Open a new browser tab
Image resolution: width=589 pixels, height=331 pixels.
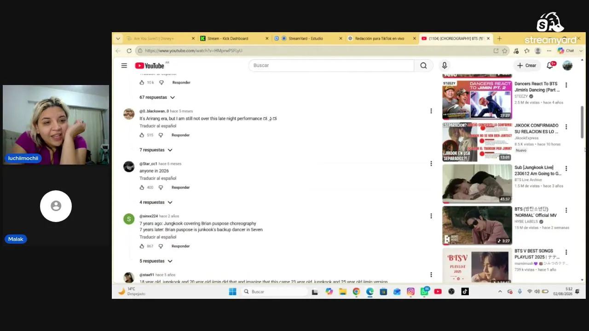499,39
